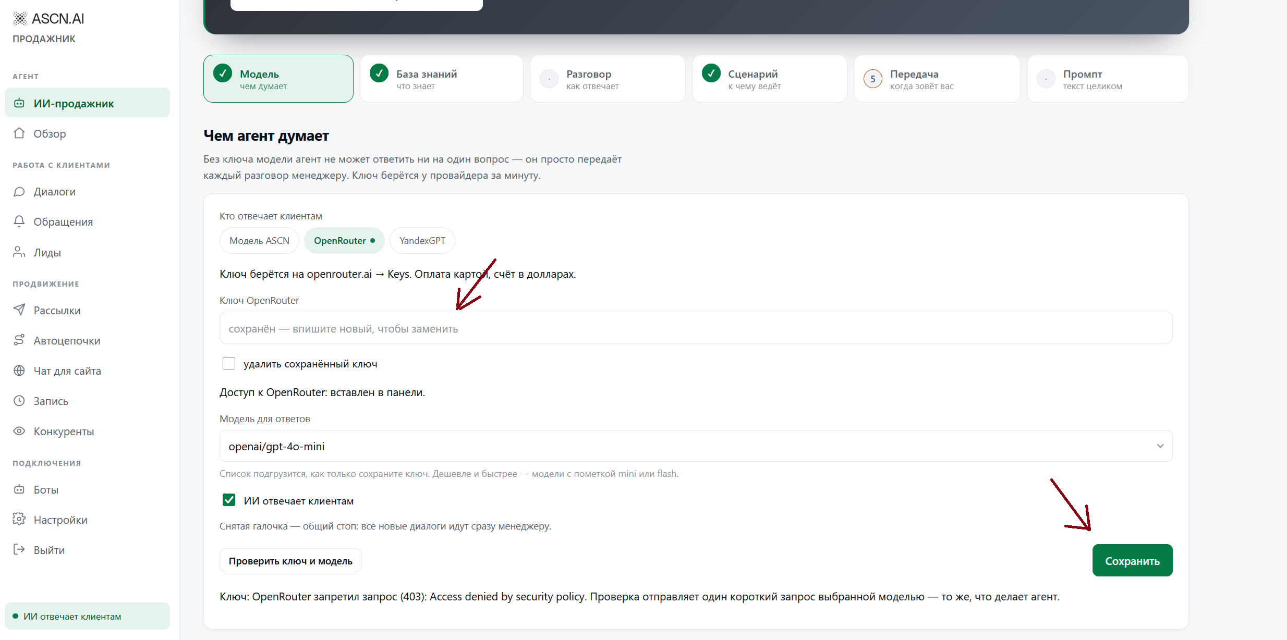
Task: Click the Чем агент думает heading
Action: 266,136
